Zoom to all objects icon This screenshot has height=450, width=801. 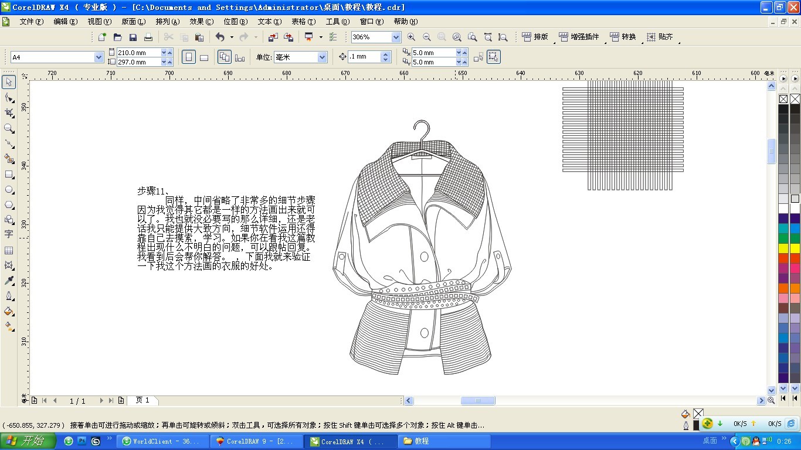click(457, 37)
